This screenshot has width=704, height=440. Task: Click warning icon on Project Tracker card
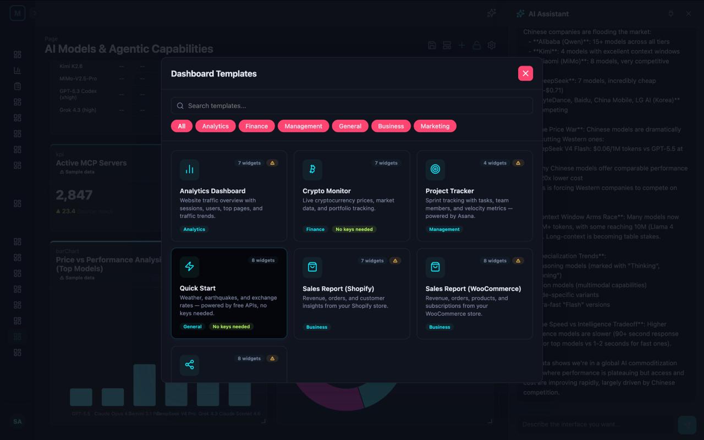click(518, 163)
